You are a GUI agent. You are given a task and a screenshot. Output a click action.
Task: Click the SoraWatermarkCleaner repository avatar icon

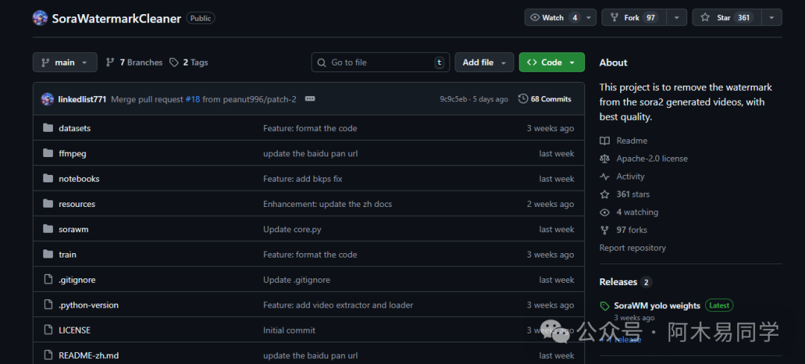click(x=40, y=18)
